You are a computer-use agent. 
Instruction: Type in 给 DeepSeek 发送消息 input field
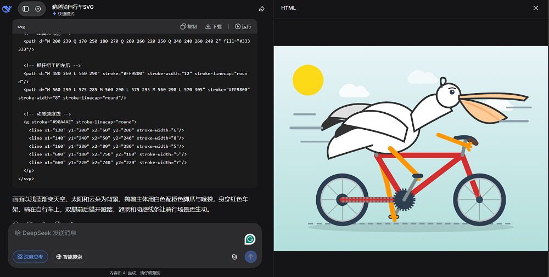coord(121,233)
